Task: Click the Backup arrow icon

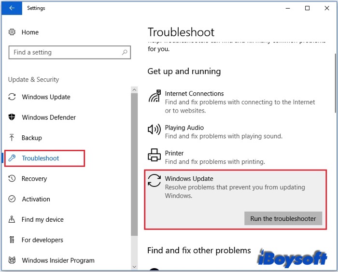Action: point(13,138)
